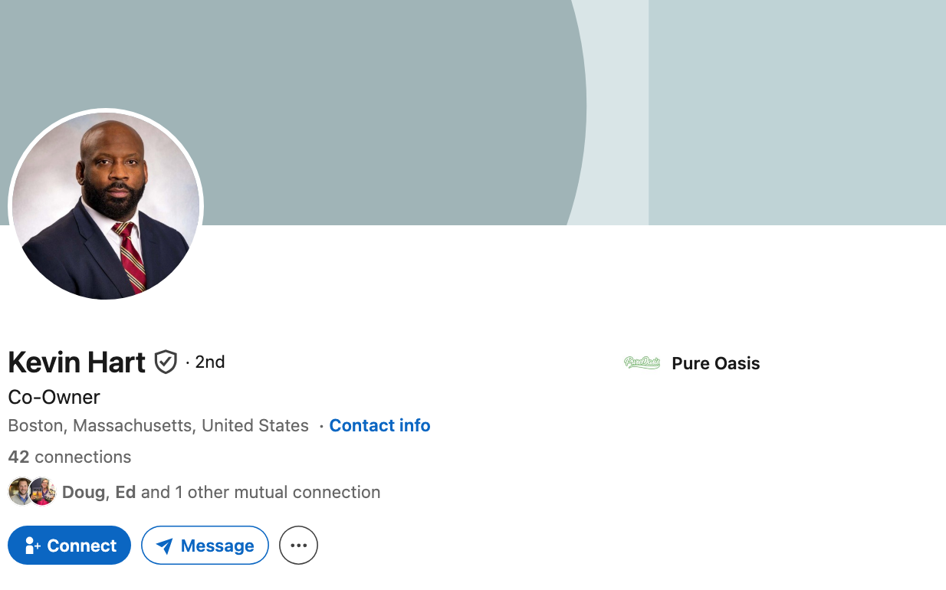Open the three-dot More actions menu
946x590 pixels.
298,546
